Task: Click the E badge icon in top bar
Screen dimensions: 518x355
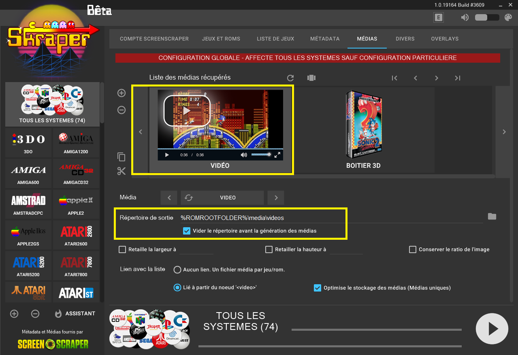Action: [x=438, y=17]
